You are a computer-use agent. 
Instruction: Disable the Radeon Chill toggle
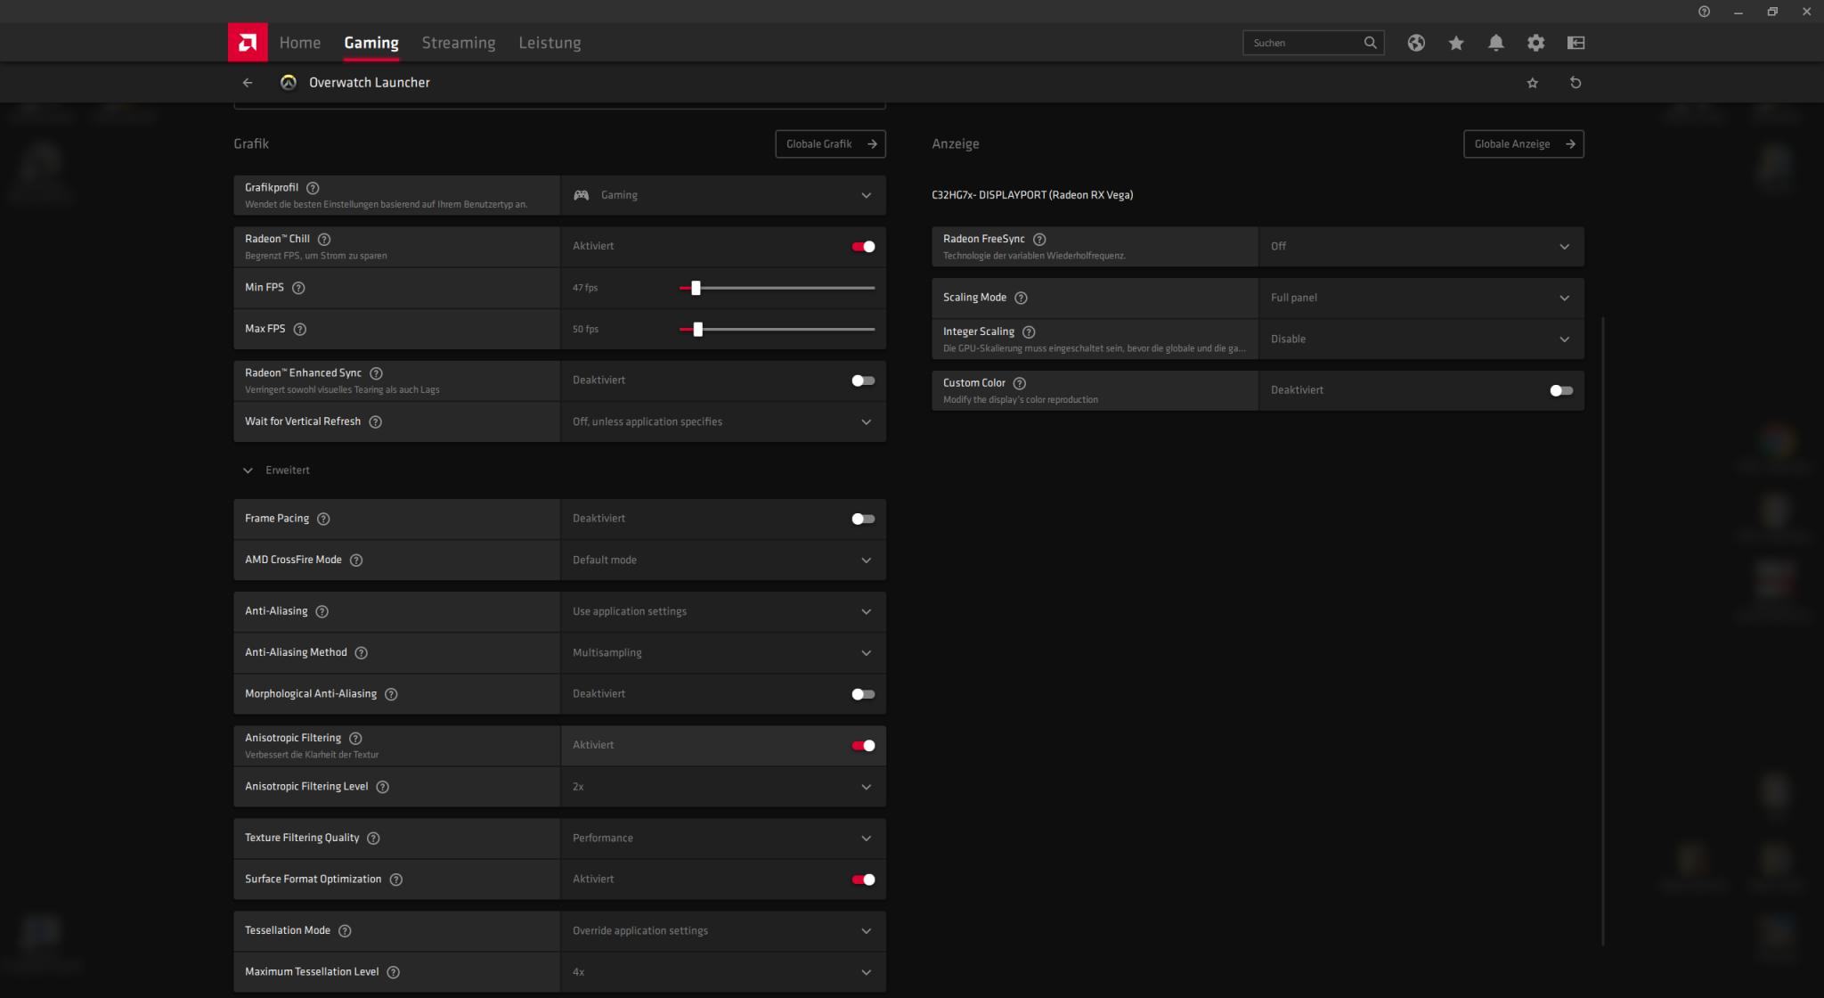click(x=863, y=247)
